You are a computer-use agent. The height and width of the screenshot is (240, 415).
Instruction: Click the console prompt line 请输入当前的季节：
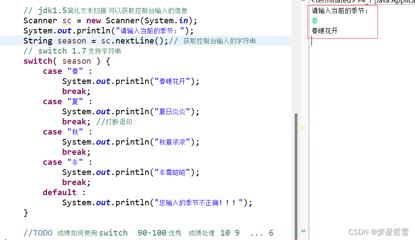pos(340,11)
